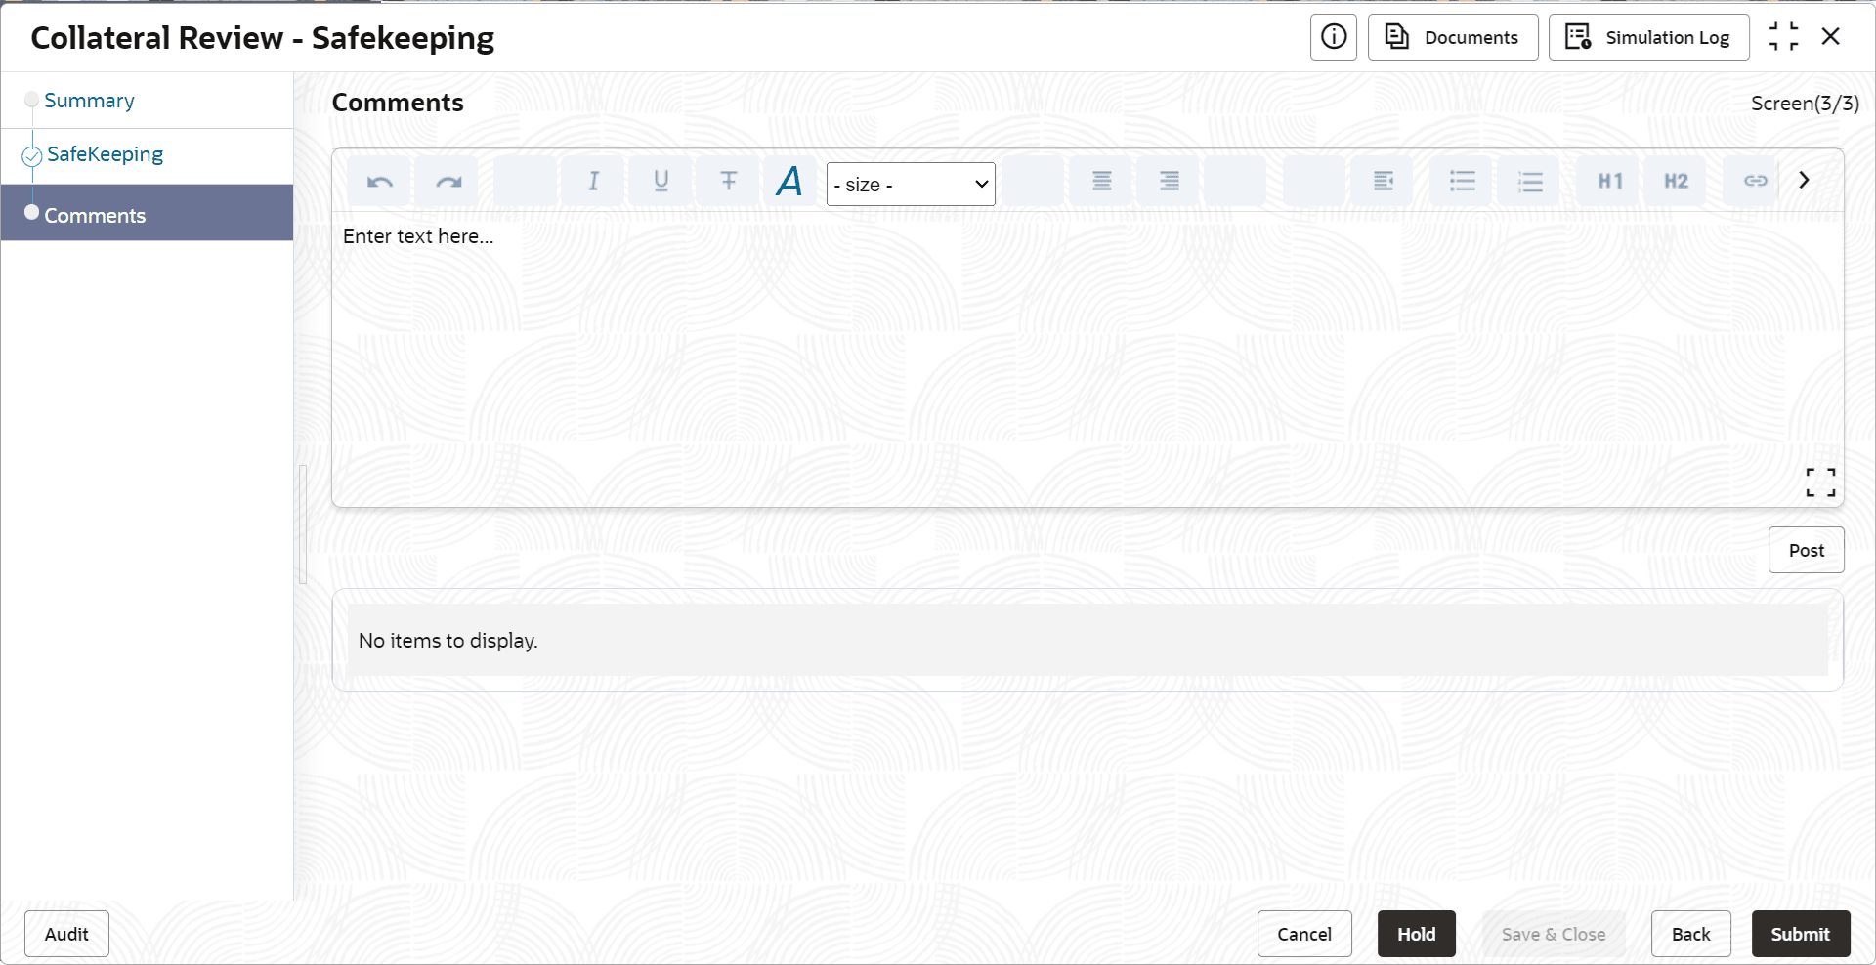This screenshot has height=965, width=1876.
Task: Close the Collateral Review dialog
Action: (1831, 37)
